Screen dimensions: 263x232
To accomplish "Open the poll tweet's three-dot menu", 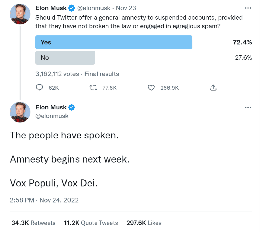I will pos(248,8).
